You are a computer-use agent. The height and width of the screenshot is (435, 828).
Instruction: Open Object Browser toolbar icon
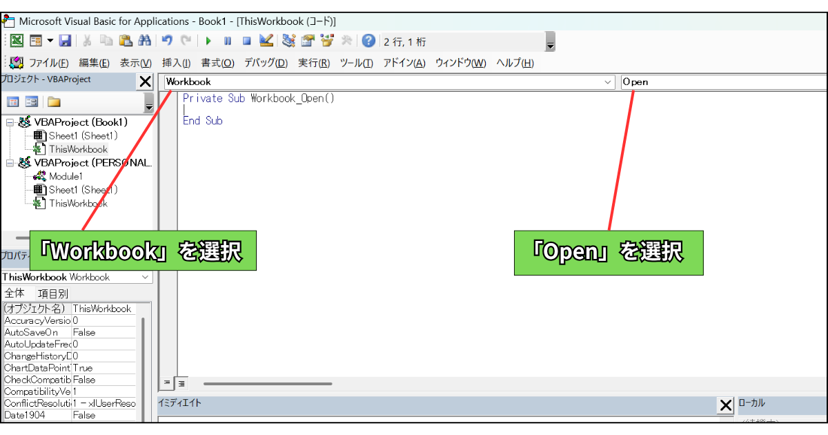(327, 41)
